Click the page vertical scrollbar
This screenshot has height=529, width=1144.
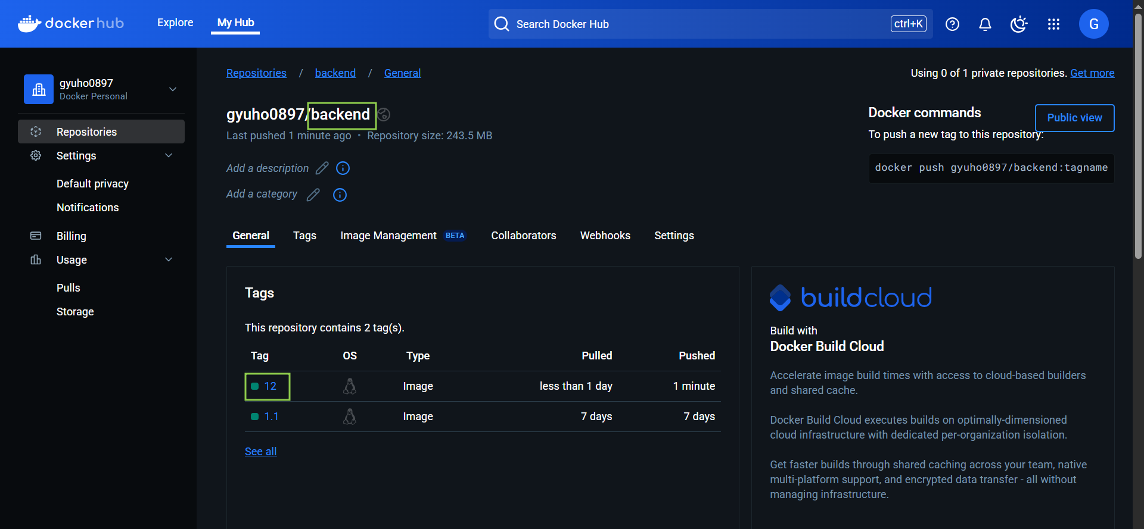[1138, 135]
